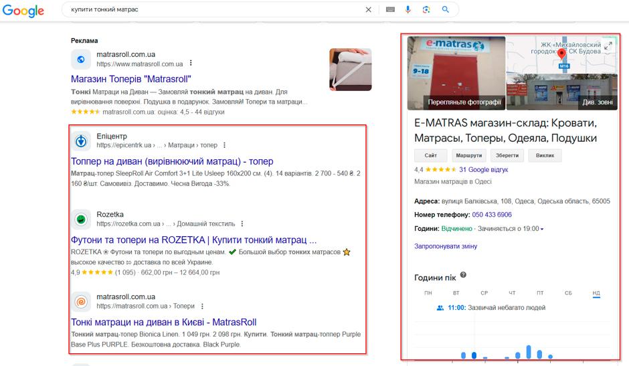
Task: Open 'Перегляньте фотографії' store photos
Action: [464, 102]
